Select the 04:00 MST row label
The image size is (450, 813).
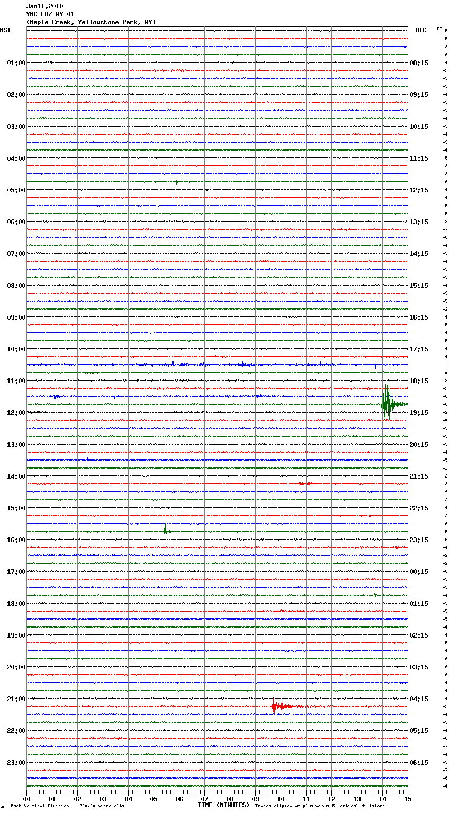[16, 158]
